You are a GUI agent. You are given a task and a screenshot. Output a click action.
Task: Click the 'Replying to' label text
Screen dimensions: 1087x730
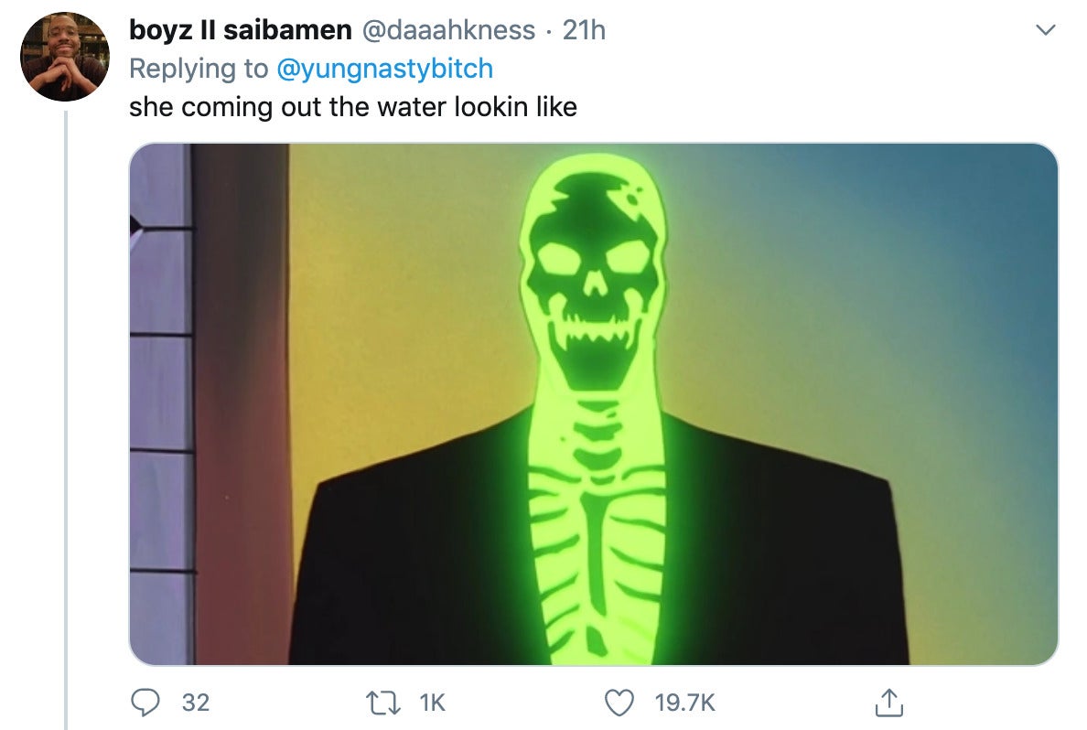tap(199, 69)
